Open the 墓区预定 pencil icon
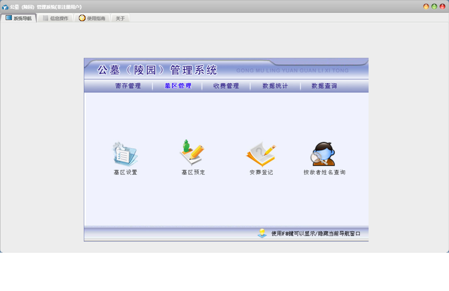449x291 pixels. (192, 153)
